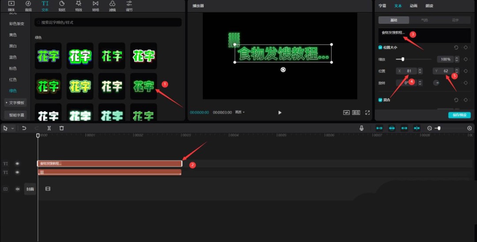Click the player fullscreen icon
The image size is (477, 242).
coord(367,112)
